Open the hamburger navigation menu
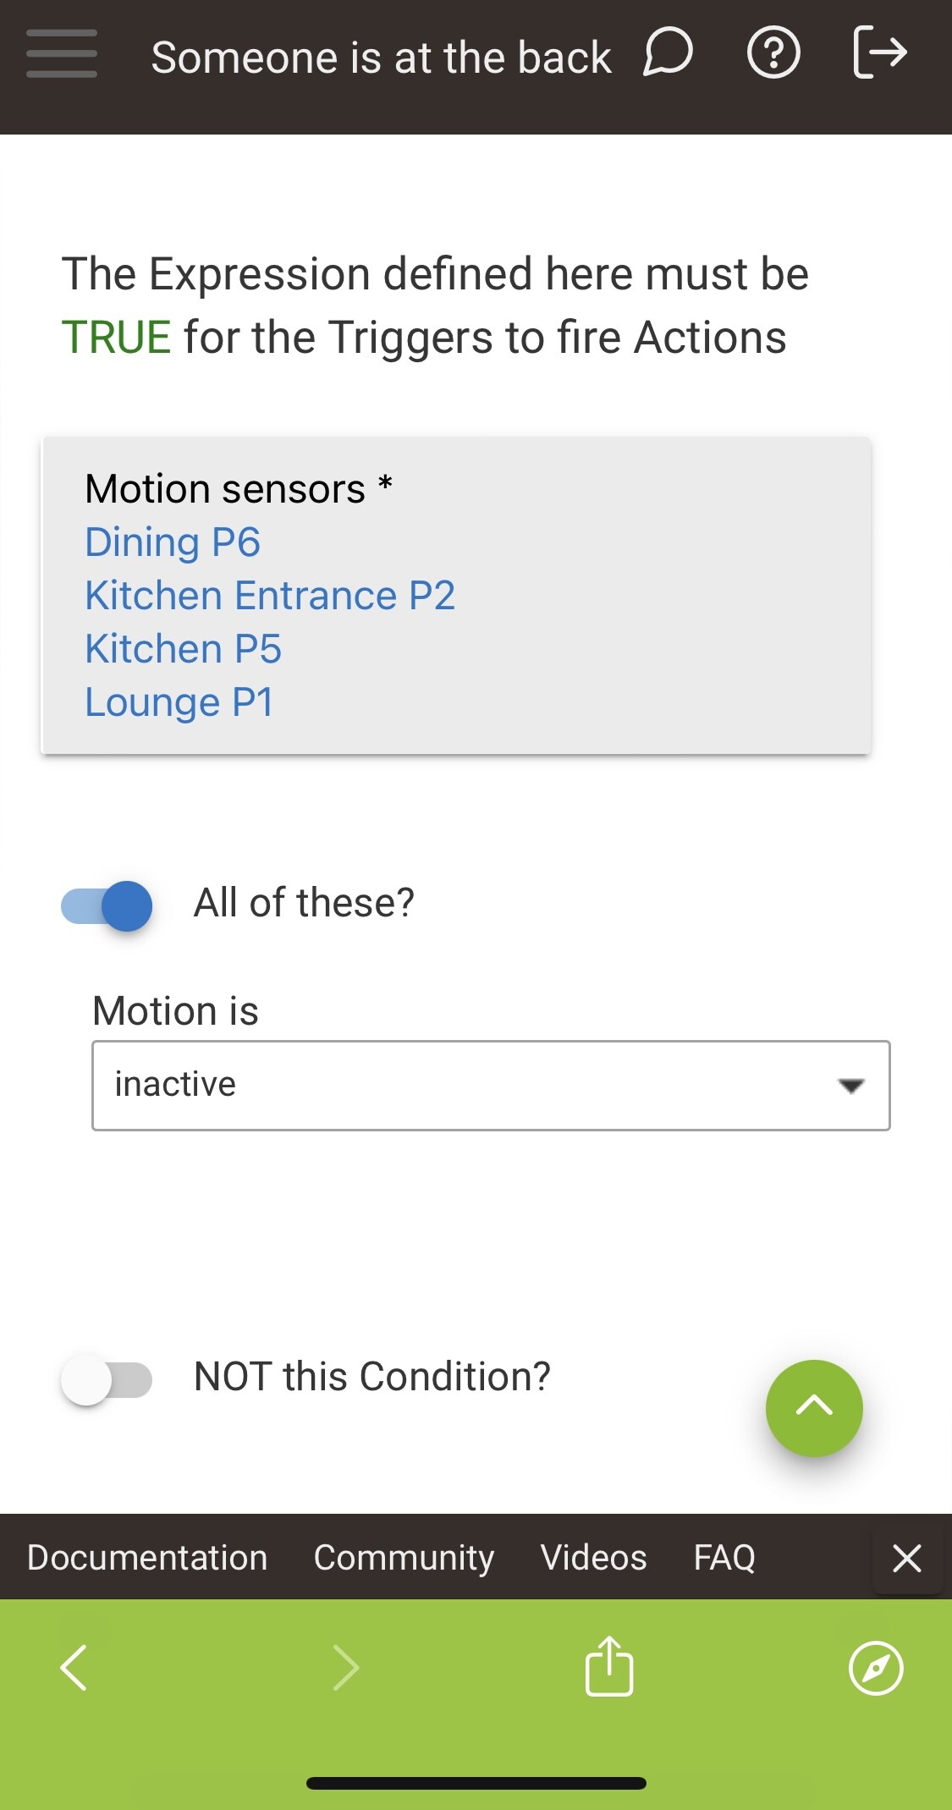The width and height of the screenshot is (952, 1810). click(x=61, y=54)
